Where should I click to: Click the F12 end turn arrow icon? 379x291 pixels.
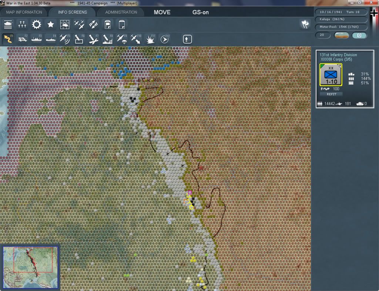pyautogui.click(x=165, y=39)
